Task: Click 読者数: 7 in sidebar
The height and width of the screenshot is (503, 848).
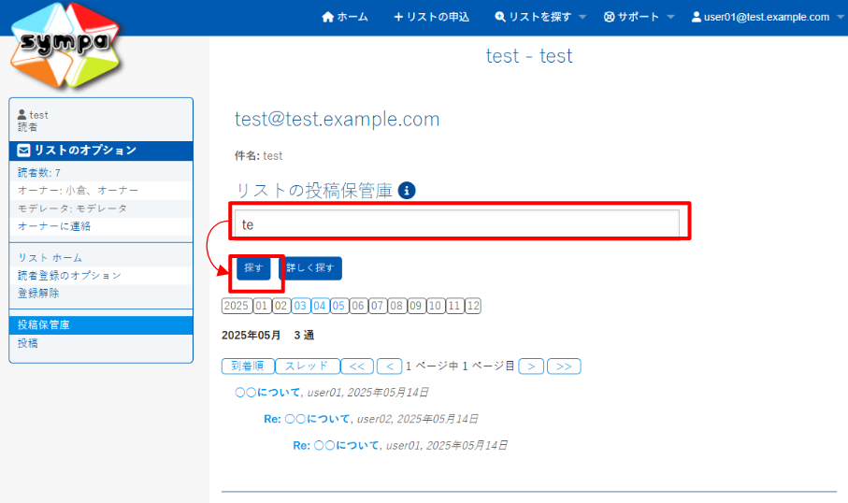Action: [39, 173]
